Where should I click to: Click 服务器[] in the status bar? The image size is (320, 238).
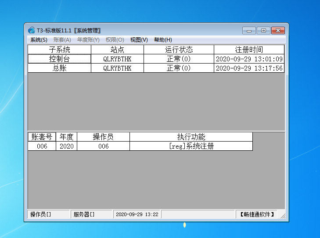(91, 214)
